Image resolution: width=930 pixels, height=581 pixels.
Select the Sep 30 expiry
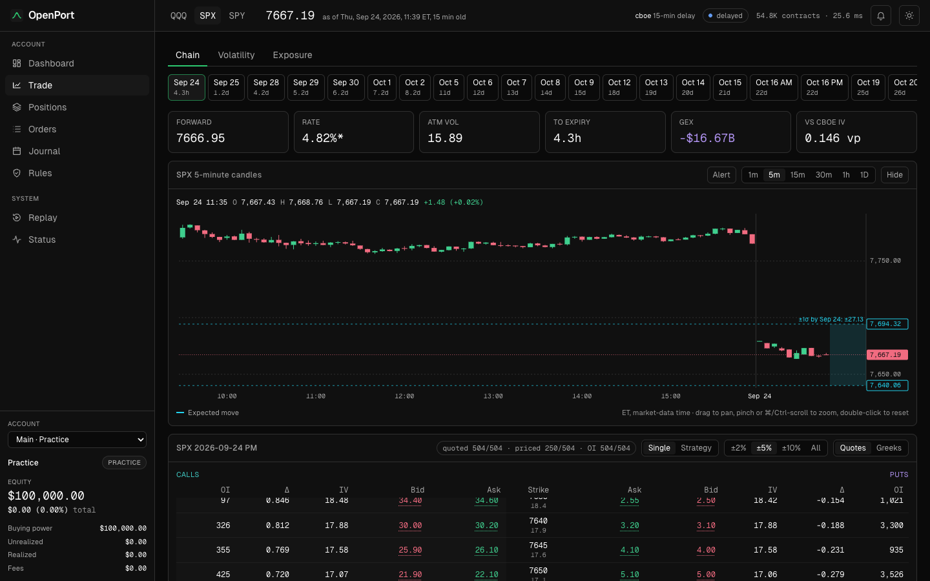pos(346,88)
